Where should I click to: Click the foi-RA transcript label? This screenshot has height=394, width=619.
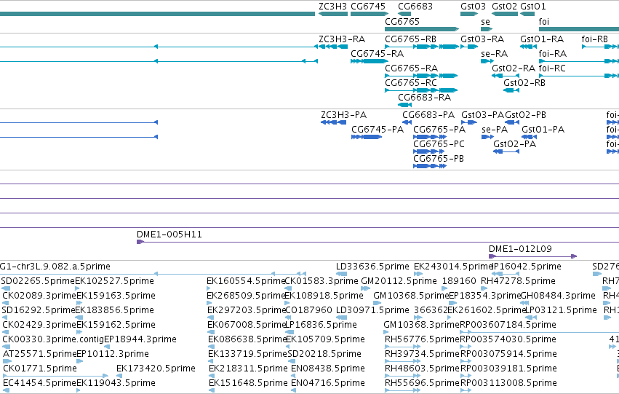[x=553, y=54]
